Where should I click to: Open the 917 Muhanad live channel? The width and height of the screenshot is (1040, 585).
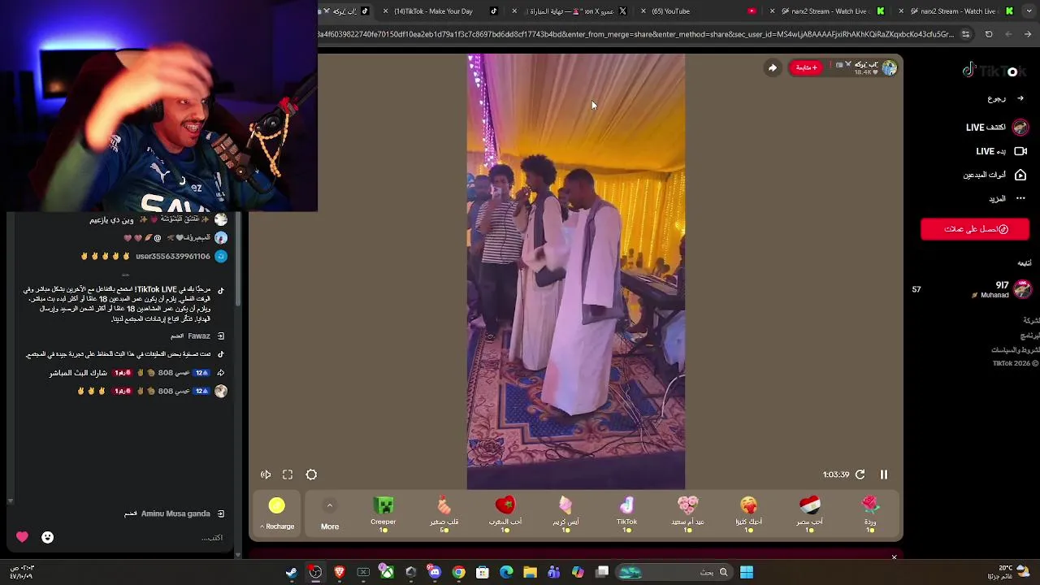point(1003,289)
